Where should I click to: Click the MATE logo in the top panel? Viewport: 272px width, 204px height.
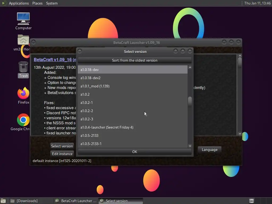pos(4,3)
